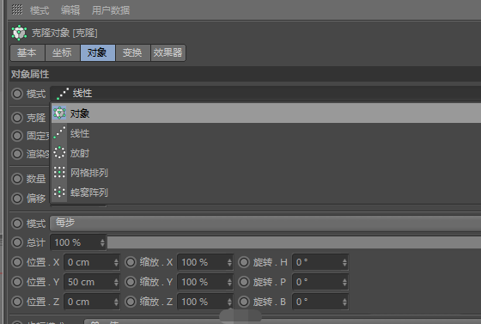Click the stepper arrows on 位置 . Y field
This screenshot has height=324, width=481.
click(116, 282)
